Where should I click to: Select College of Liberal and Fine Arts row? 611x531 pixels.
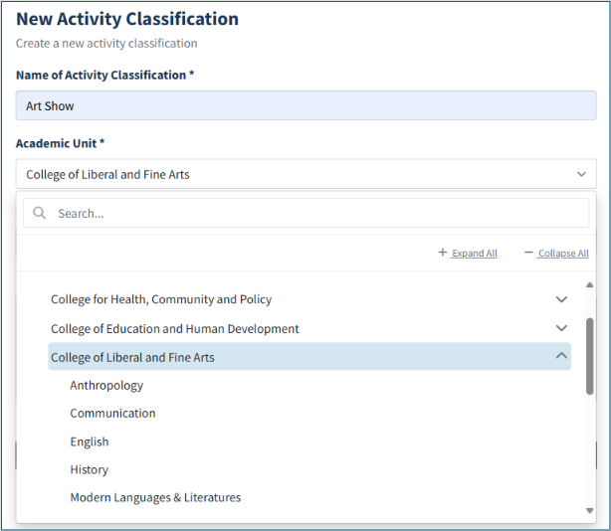[132, 357]
